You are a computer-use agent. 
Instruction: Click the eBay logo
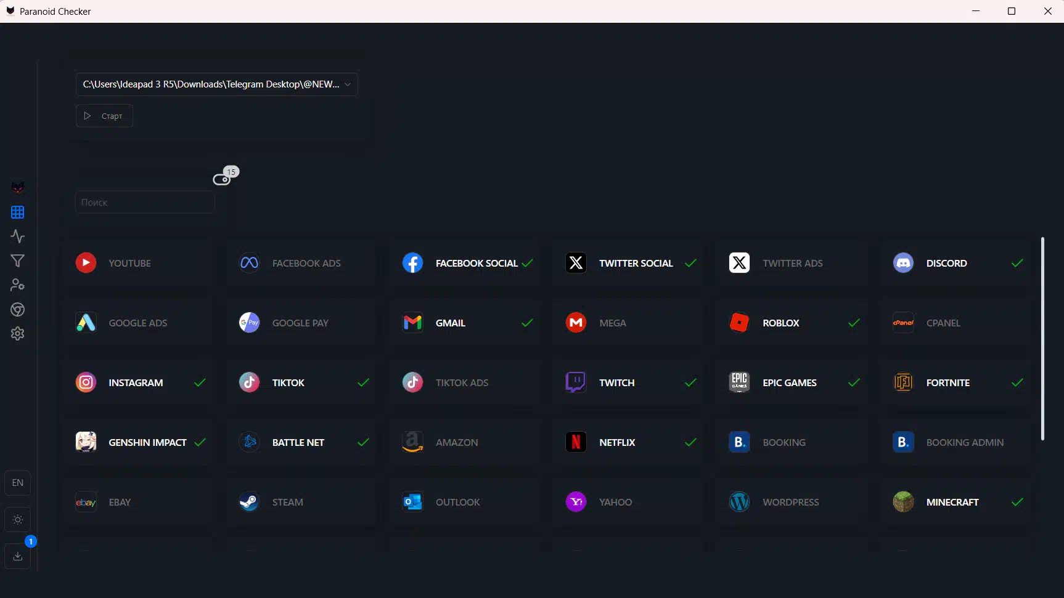click(x=86, y=502)
